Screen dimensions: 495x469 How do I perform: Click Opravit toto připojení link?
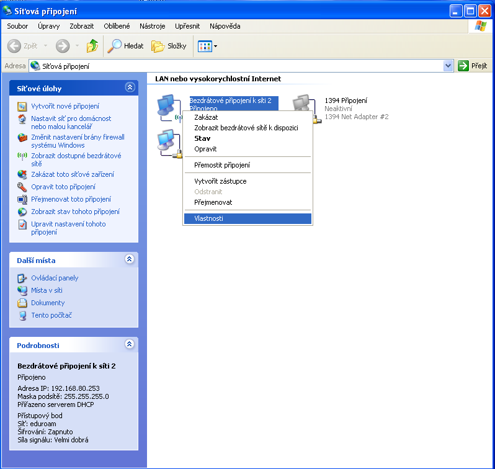coord(63,187)
